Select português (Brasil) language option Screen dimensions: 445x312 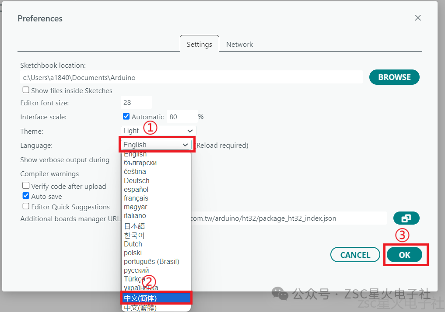[156, 262]
